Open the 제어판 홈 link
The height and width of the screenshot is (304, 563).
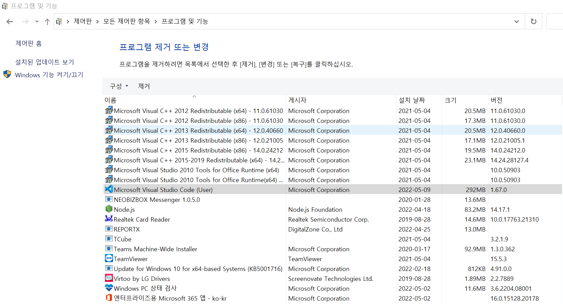click(x=29, y=43)
